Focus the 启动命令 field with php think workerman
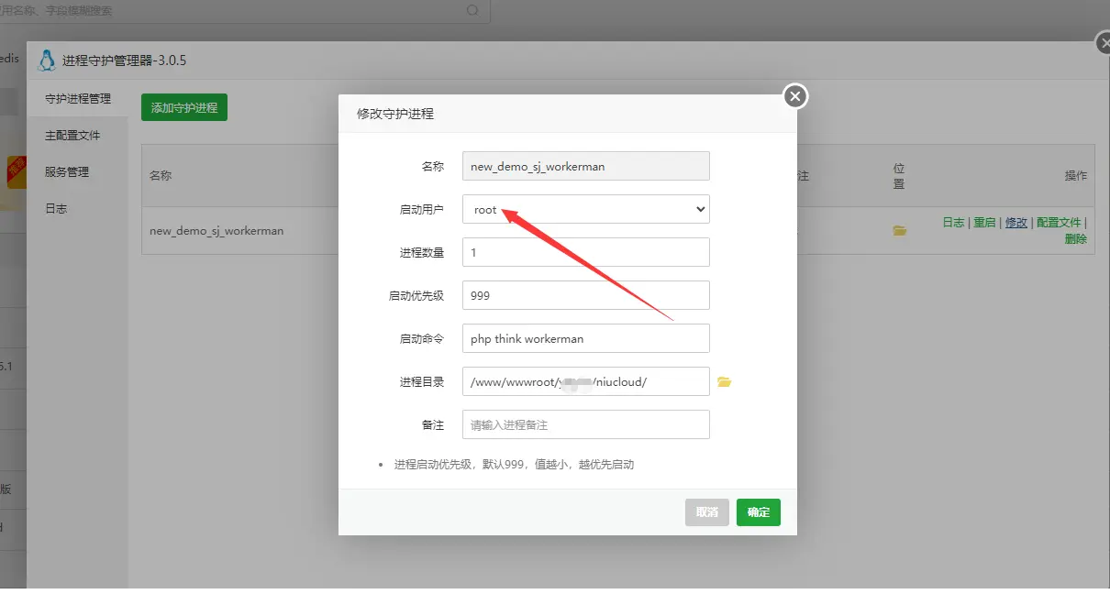This screenshot has width=1110, height=594. click(x=585, y=338)
